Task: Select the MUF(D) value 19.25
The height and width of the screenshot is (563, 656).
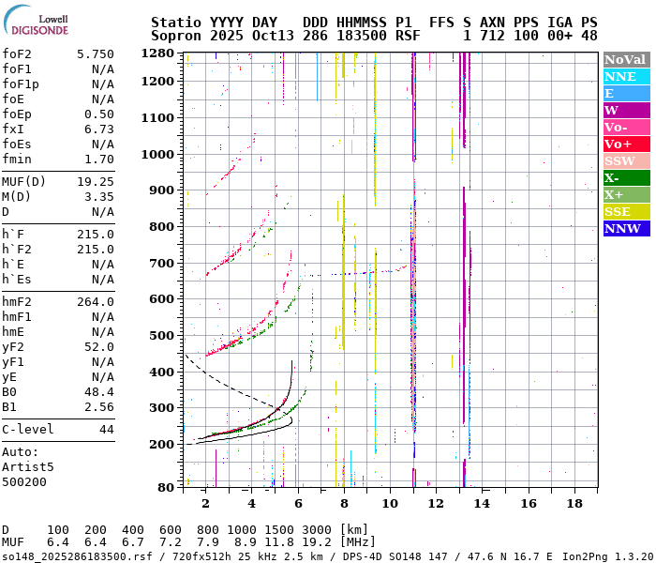Action: pyautogui.click(x=96, y=182)
